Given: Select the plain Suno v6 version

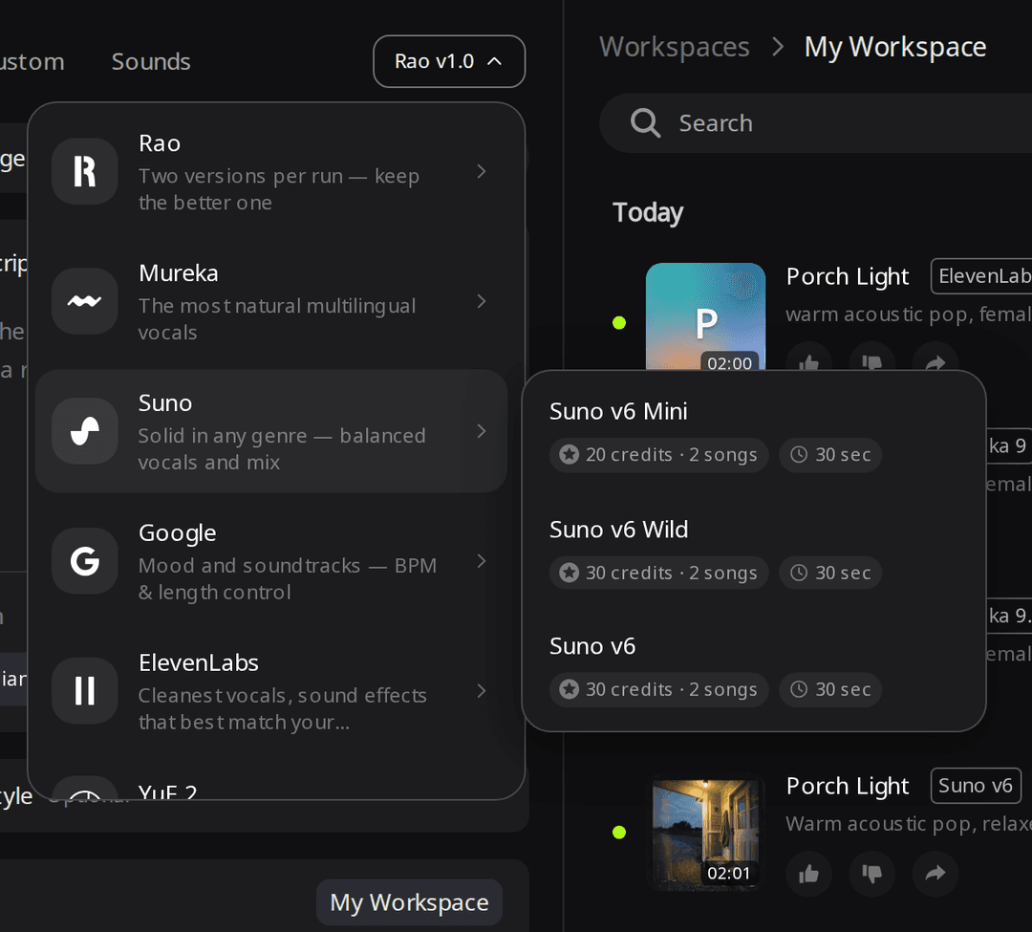Looking at the screenshot, I should (x=754, y=669).
